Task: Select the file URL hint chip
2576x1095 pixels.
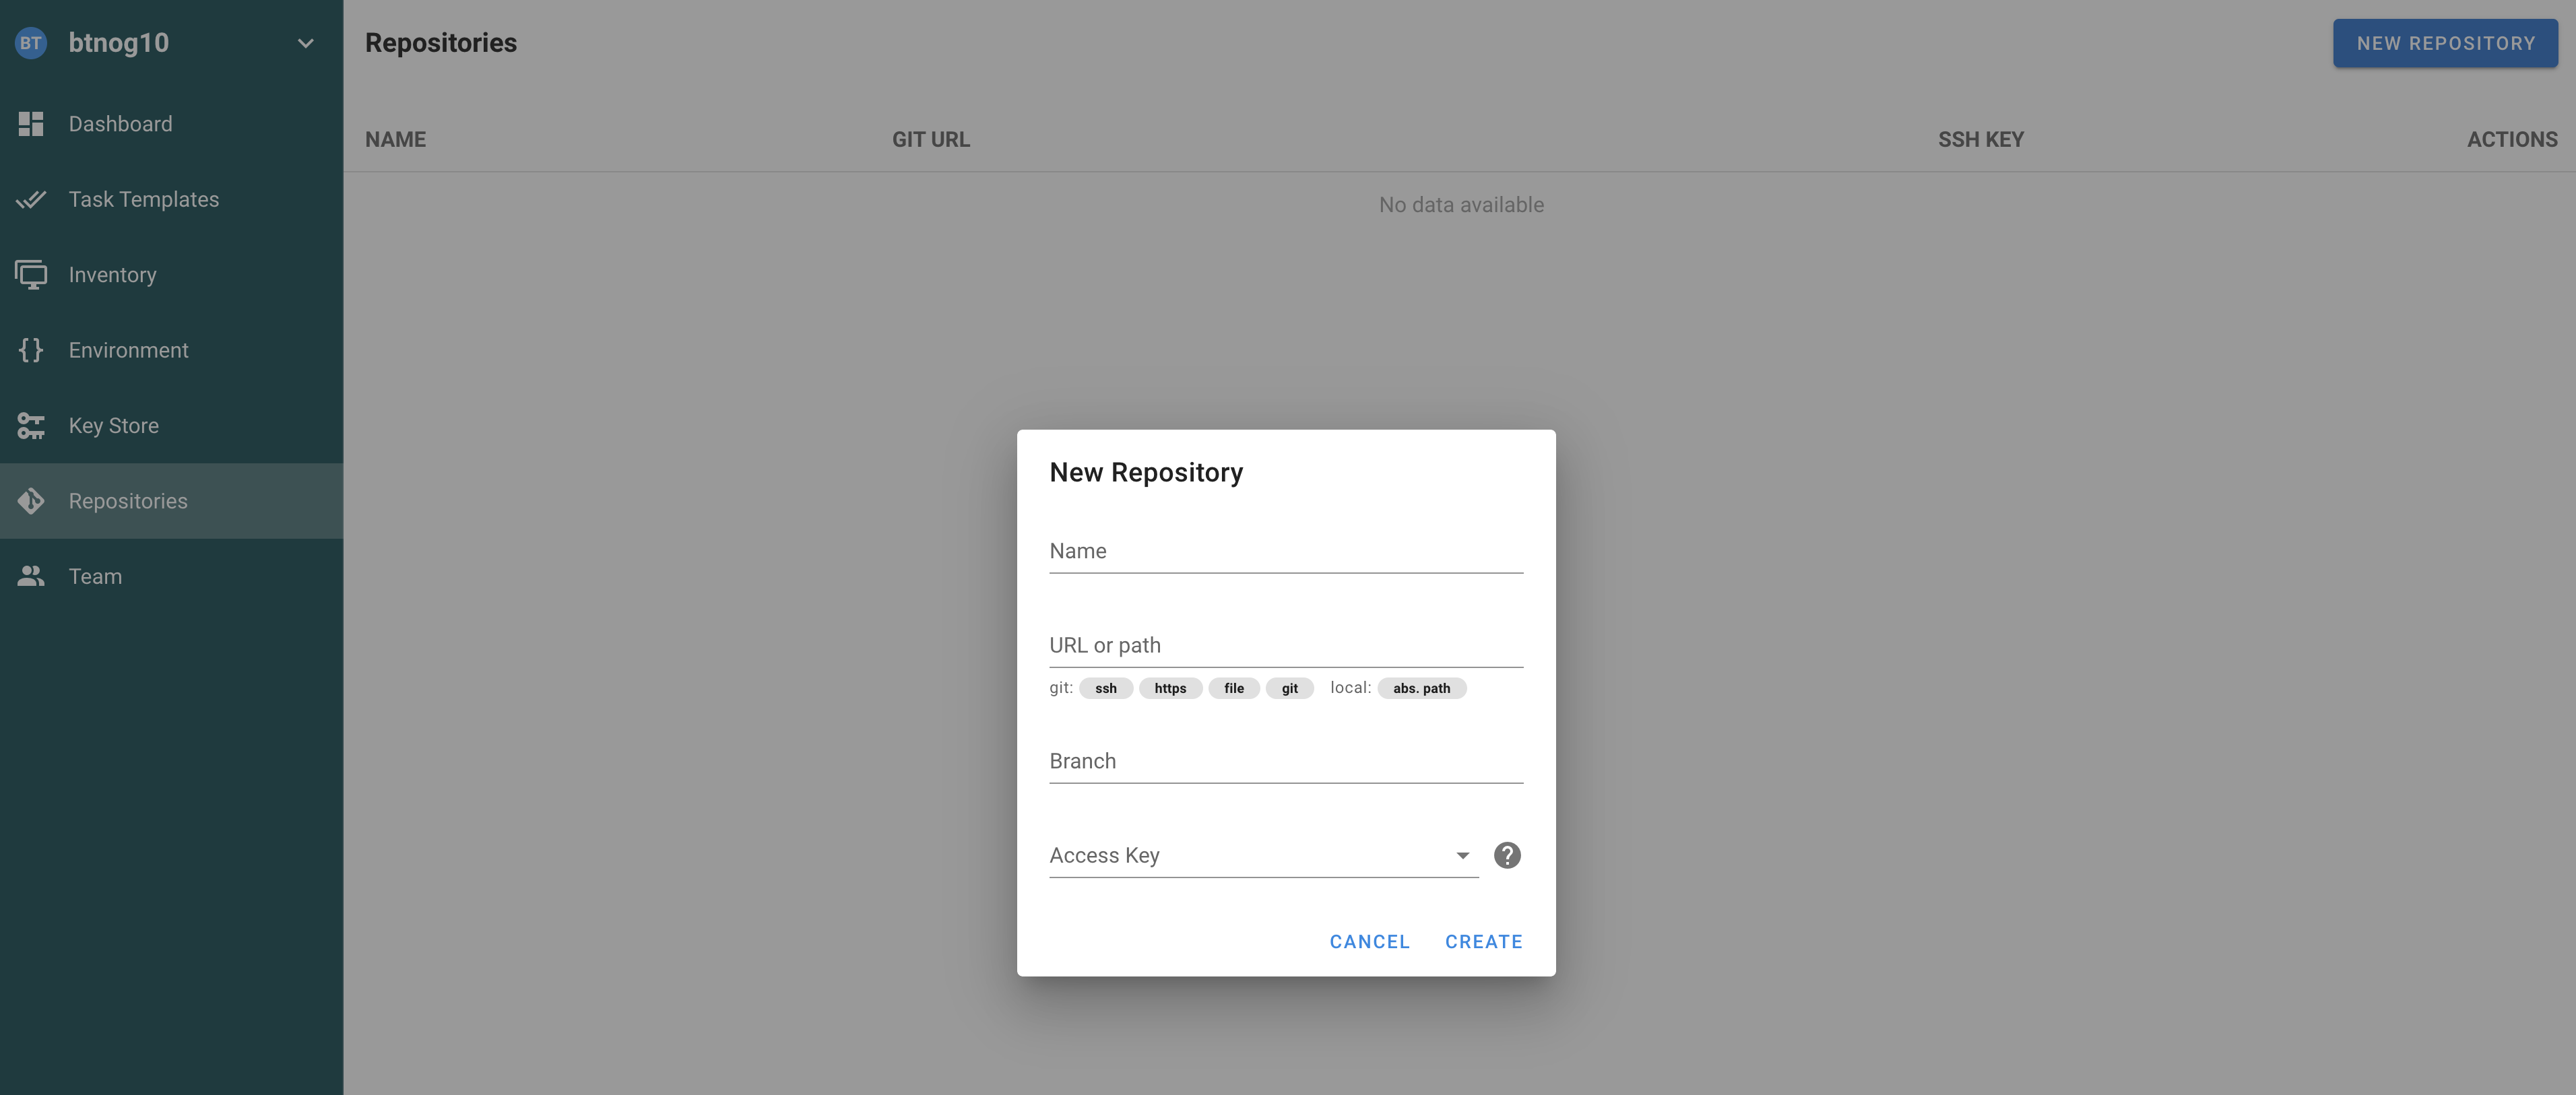Action: [x=1234, y=688]
